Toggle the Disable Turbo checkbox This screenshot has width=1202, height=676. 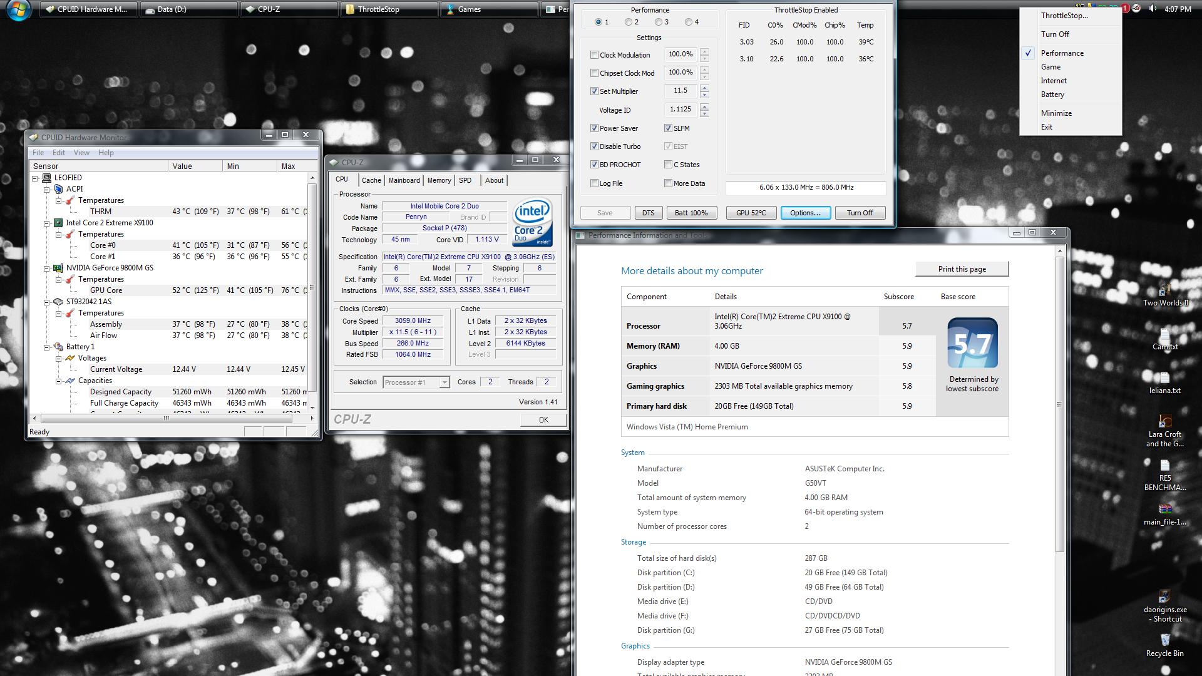pyautogui.click(x=594, y=146)
